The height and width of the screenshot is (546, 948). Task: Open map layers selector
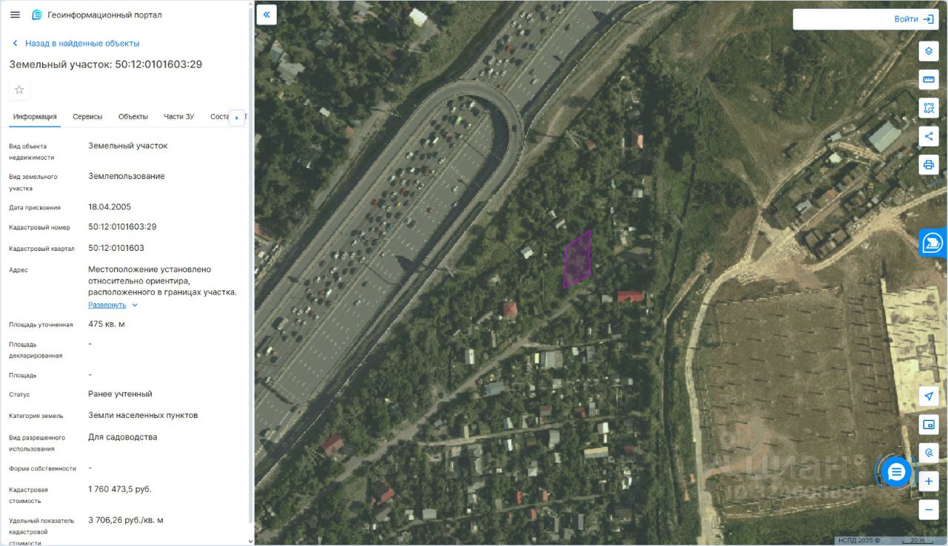[929, 51]
